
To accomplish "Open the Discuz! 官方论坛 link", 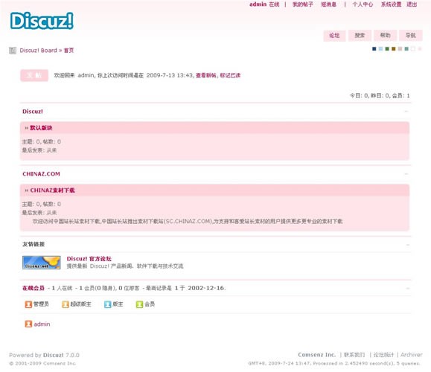I will [89, 259].
